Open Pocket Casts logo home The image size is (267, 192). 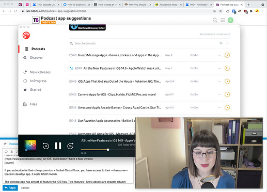click(x=26, y=35)
